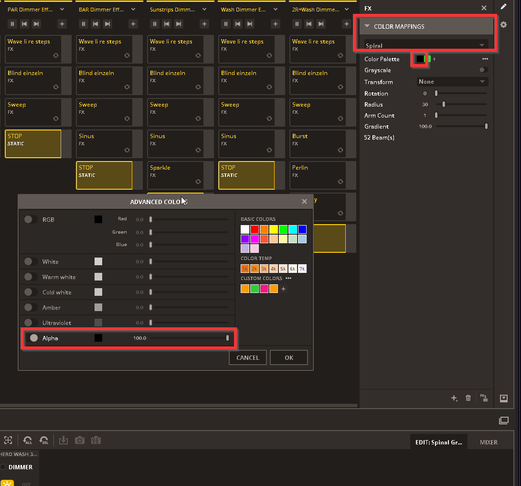Click loop icon on Perlin cue
521x486 pixels.
[x=340, y=182]
